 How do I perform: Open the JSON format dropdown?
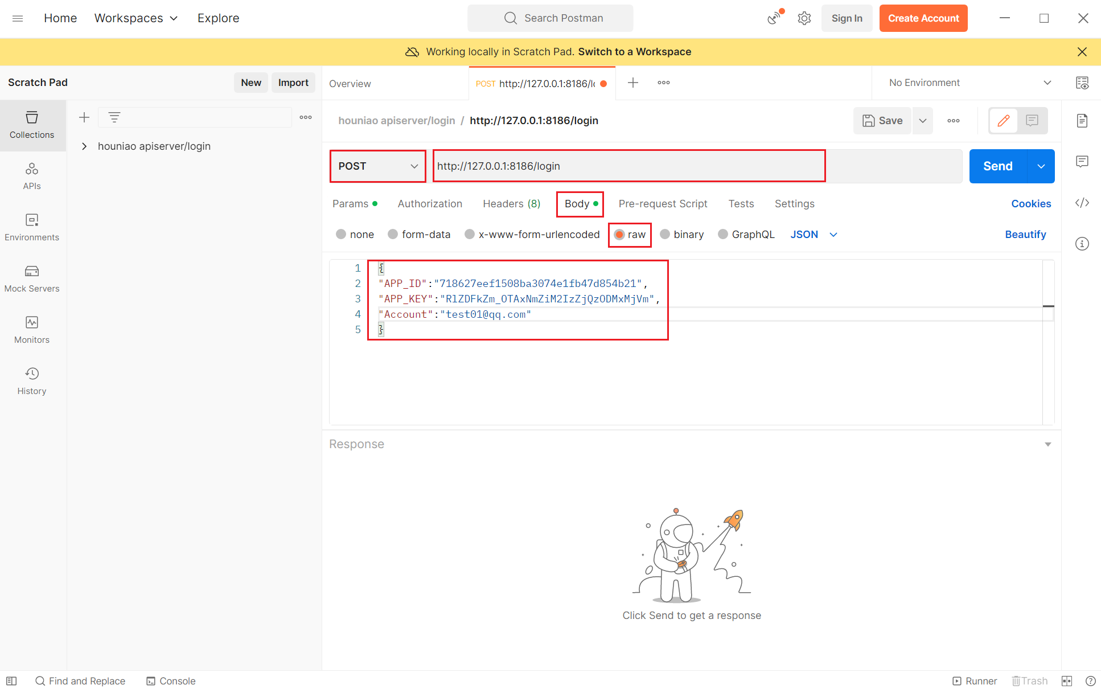(814, 235)
